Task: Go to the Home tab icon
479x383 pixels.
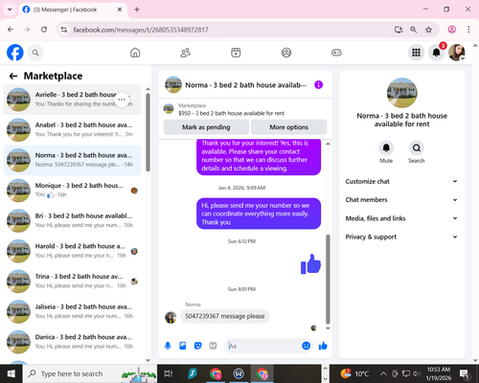Action: (x=135, y=53)
